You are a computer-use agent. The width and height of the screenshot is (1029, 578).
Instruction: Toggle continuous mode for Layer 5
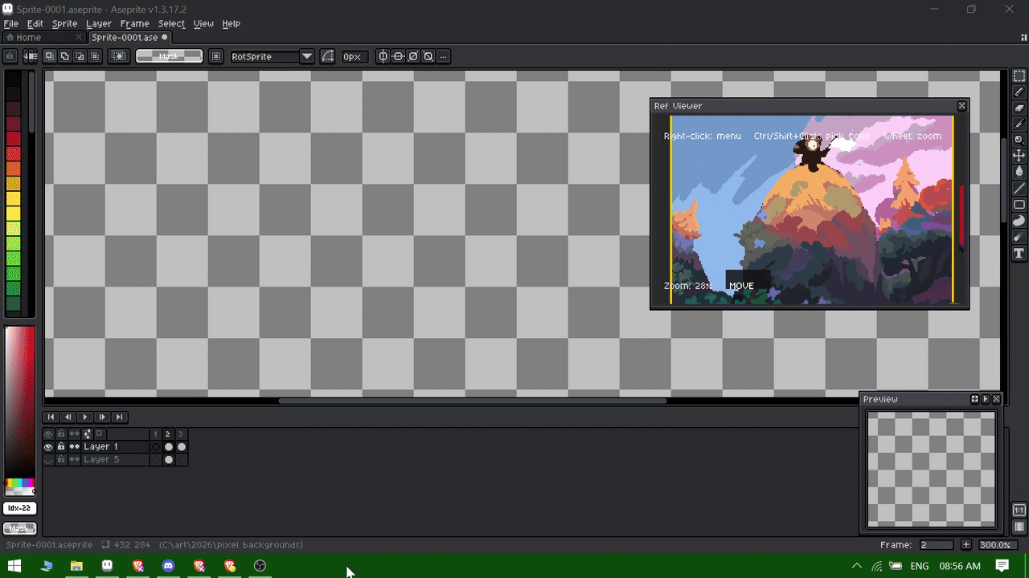tap(75, 460)
